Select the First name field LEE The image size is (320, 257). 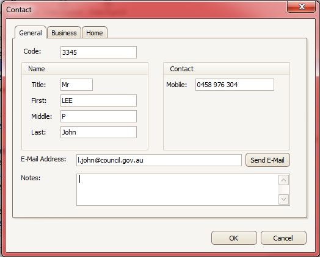click(98, 100)
